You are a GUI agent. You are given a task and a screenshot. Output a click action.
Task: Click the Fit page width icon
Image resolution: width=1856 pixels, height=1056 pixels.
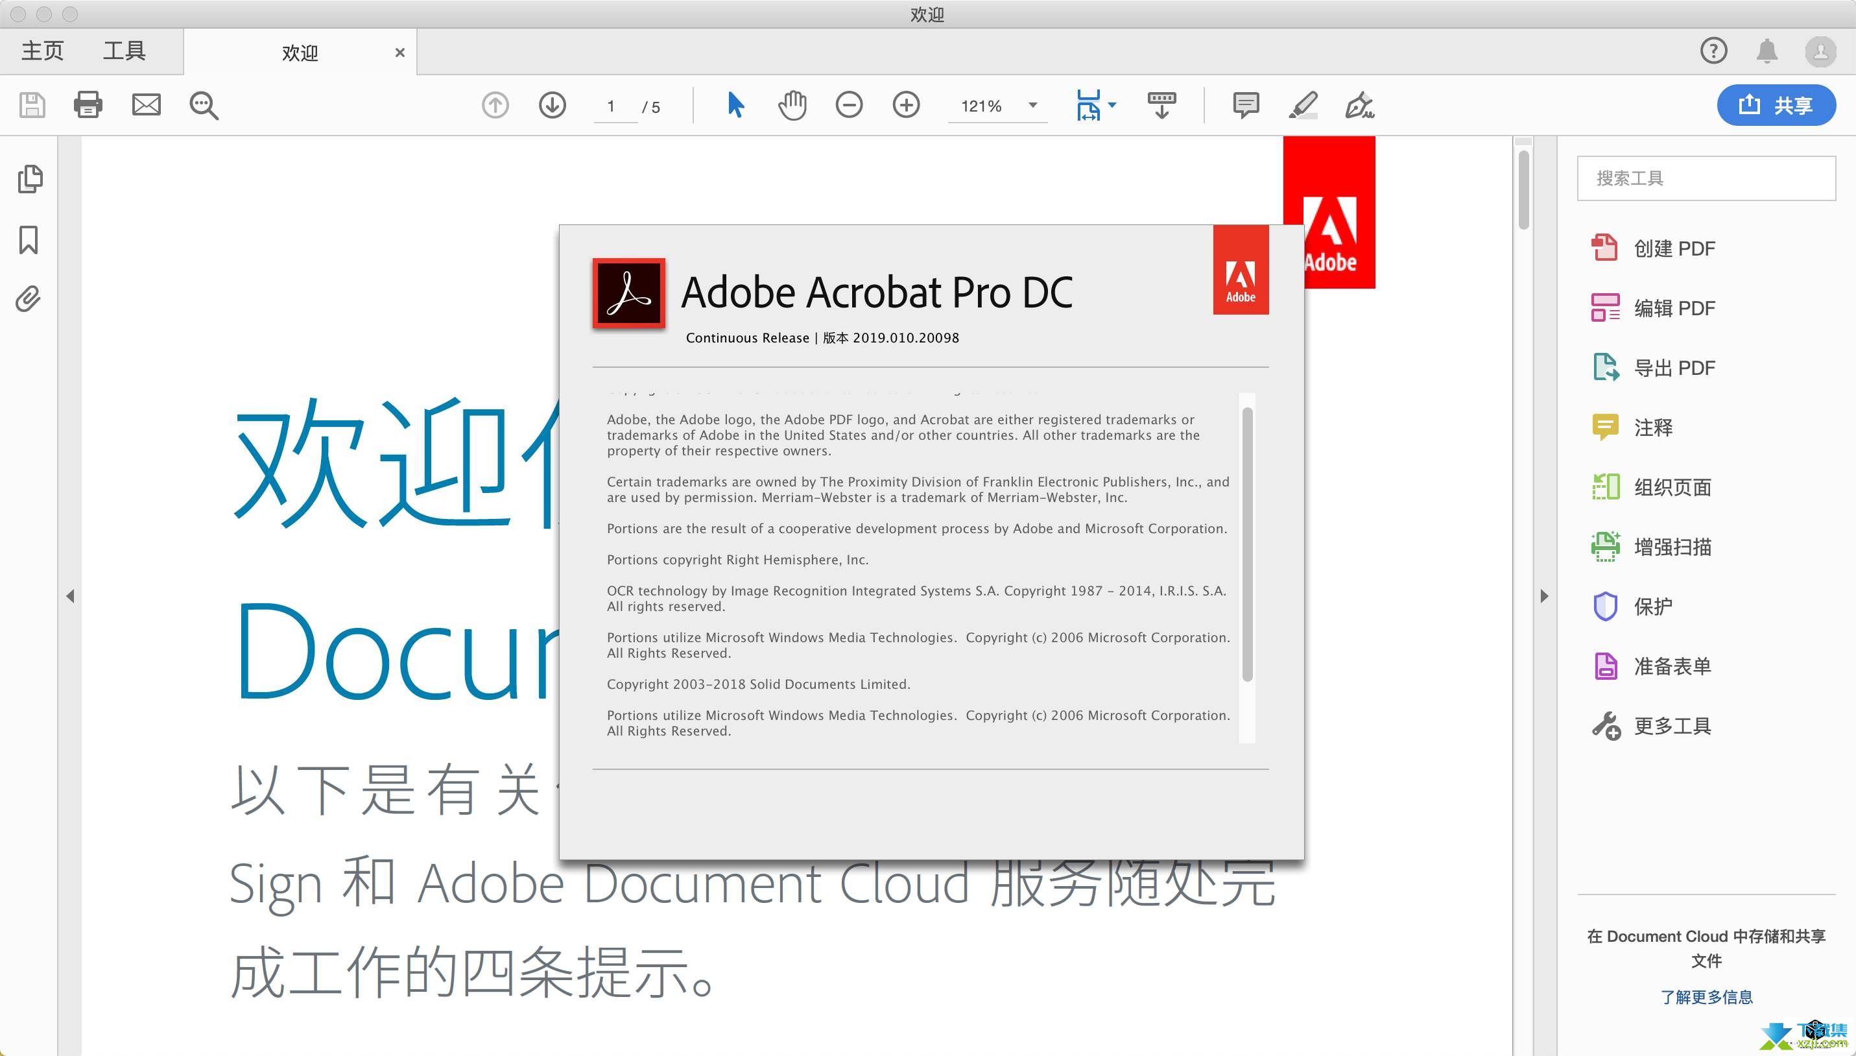(x=1088, y=105)
